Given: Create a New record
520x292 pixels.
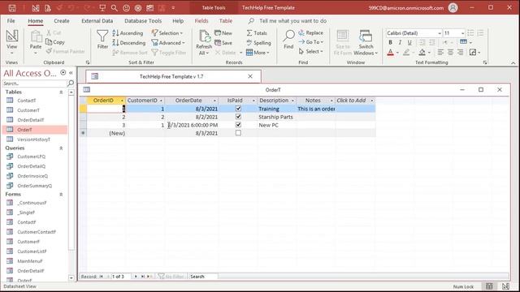Looking at the screenshot, I should pos(223,33).
